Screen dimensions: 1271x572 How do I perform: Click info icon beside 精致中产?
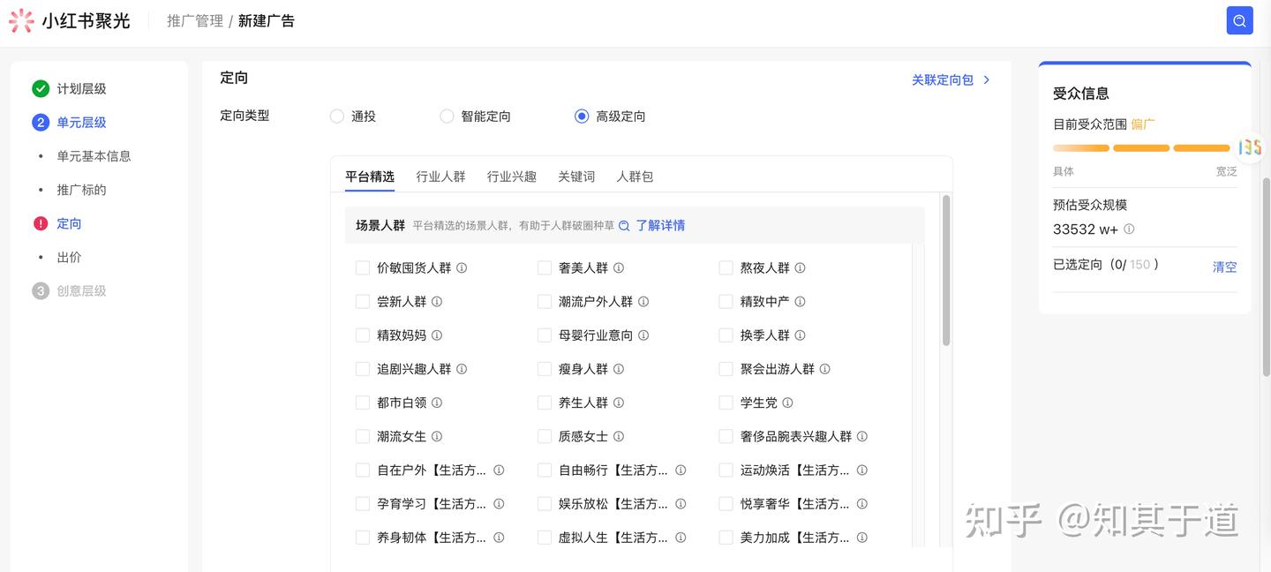point(800,301)
